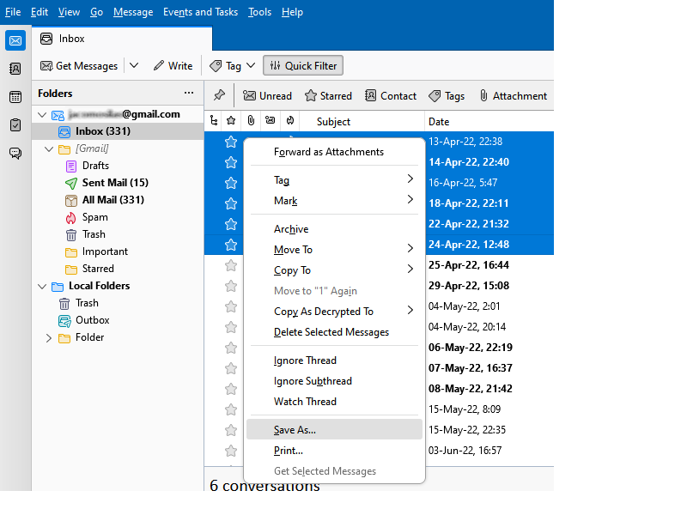Open the Local Folders Trash
The width and height of the screenshot is (687, 515).
coord(87,303)
